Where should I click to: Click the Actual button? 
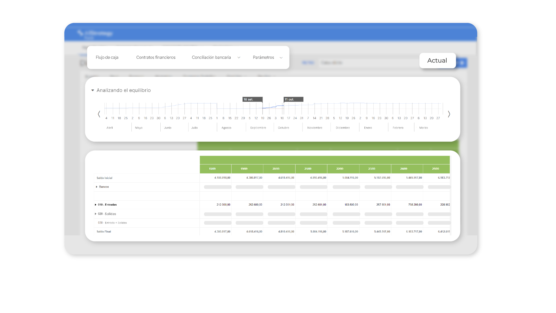tap(437, 61)
